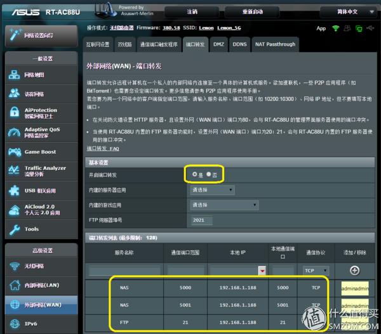Screen dimensions: 381x334
Task: Open the TCP protocol dropdown
Action: pos(316,271)
